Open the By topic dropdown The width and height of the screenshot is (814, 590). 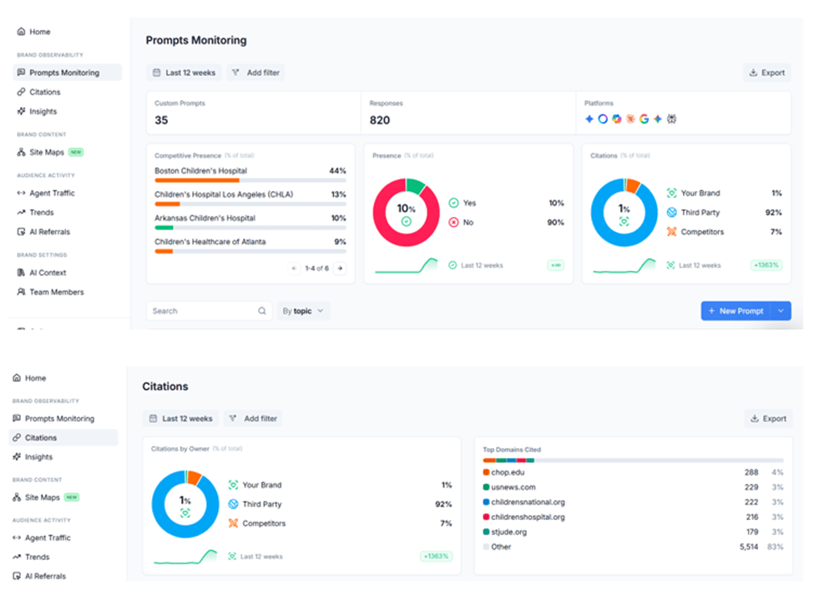303,310
